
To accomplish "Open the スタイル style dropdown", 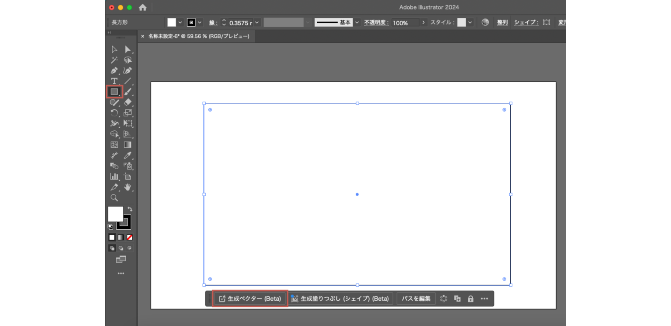I will click(471, 22).
